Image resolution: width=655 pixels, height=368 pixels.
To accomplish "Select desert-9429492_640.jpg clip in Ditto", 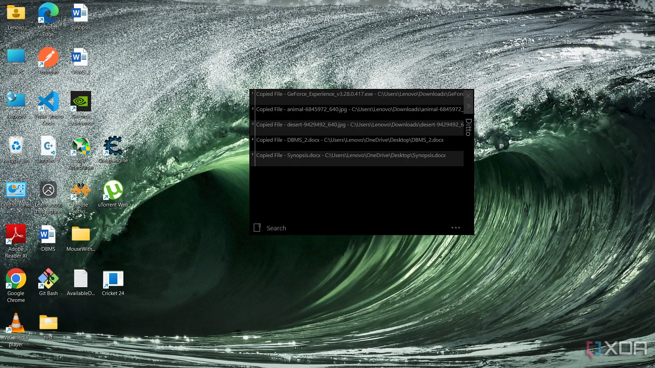I will pos(357,128).
